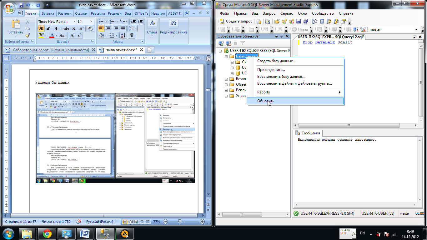Toggle justify alignment in Word

[123, 28]
